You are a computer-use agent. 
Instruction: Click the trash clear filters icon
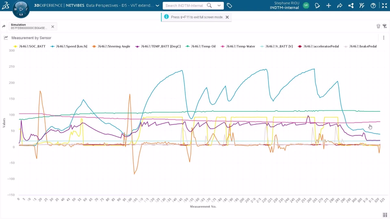378,26
